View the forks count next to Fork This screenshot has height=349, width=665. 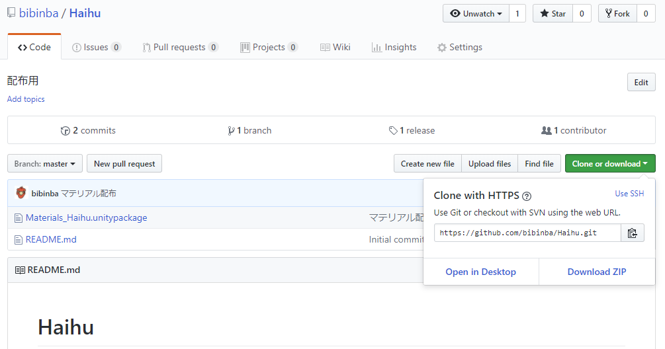coord(646,14)
